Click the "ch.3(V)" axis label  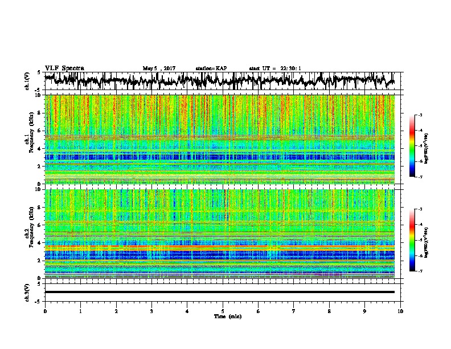coord(27,293)
